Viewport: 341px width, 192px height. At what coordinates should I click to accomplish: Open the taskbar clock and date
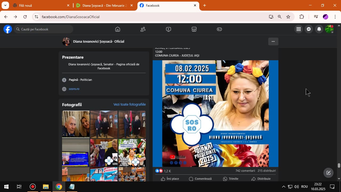click(x=318, y=187)
